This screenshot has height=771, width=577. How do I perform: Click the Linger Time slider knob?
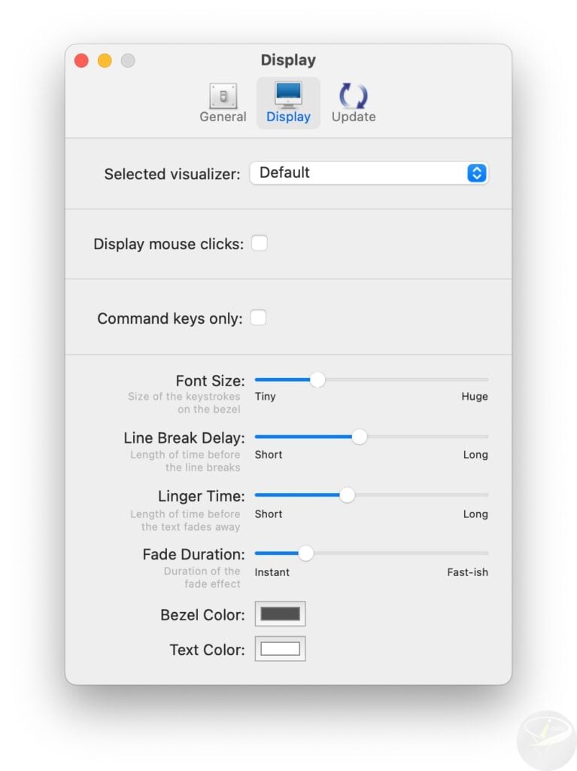[x=347, y=495]
